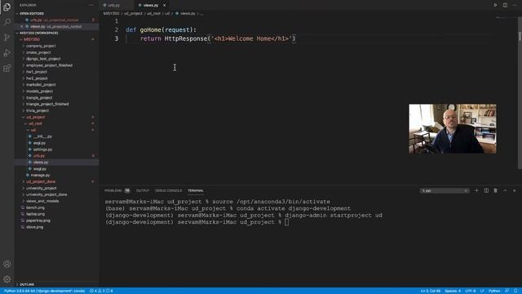Open urls.py in the ud folder tree
This screenshot has width=522, height=294.
(x=39, y=156)
